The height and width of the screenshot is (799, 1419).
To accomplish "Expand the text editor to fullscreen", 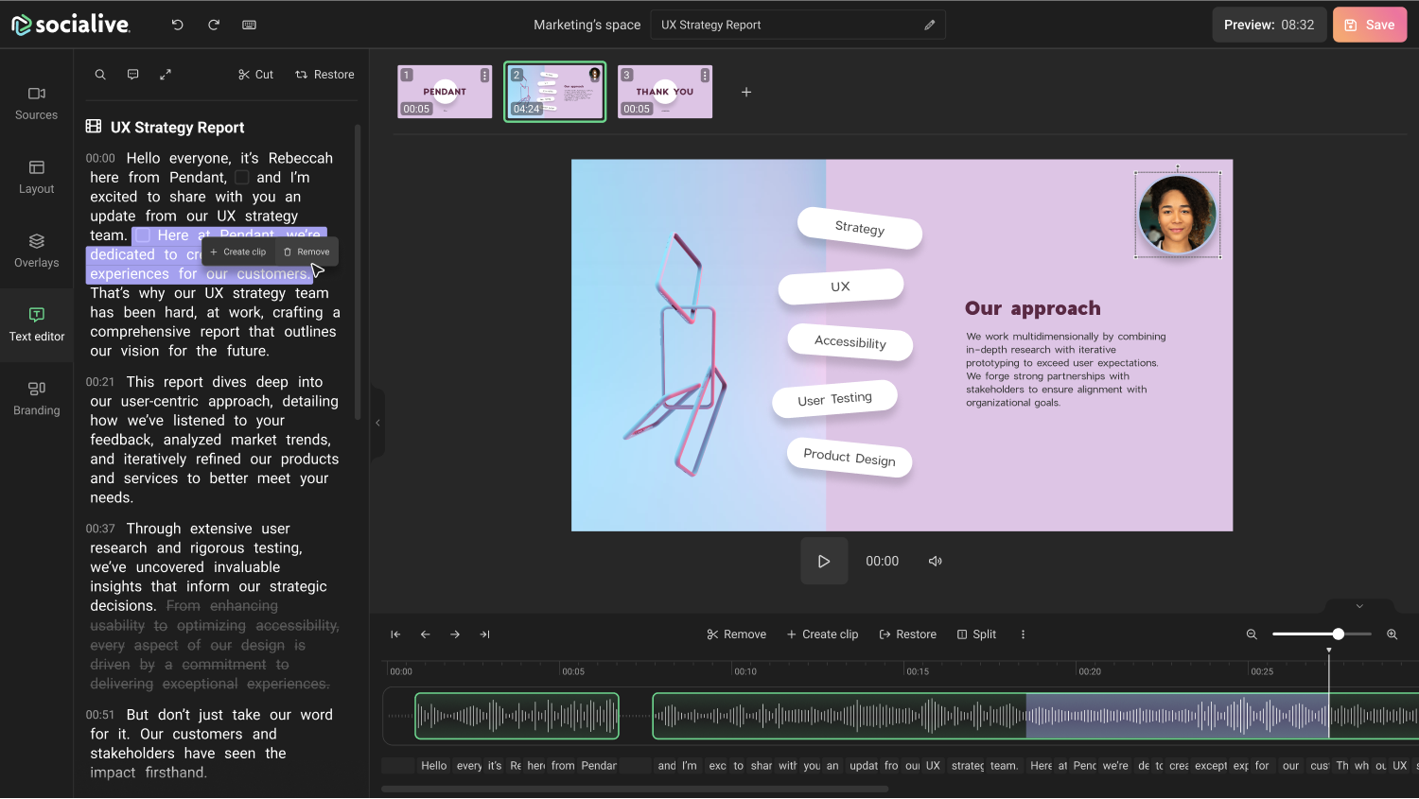I will tap(166, 75).
